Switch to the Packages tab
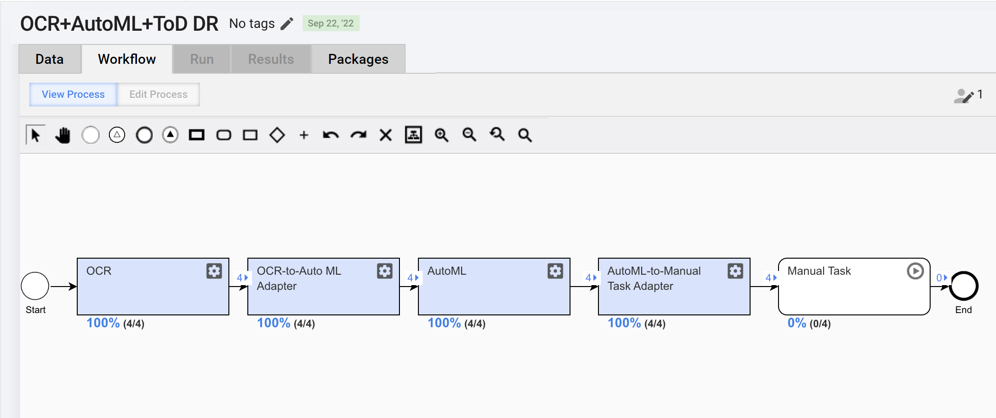996x418 pixels. click(x=358, y=59)
